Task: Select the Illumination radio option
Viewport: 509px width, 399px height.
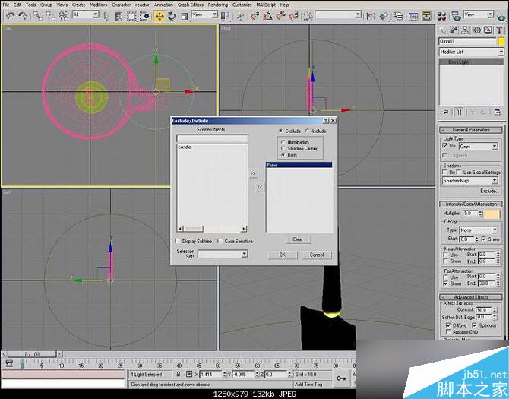Action: 283,142
